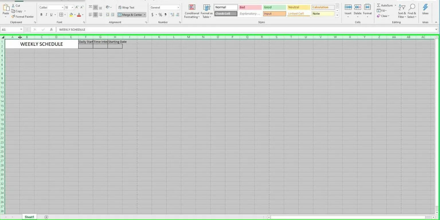Click the Ideas button

click(425, 9)
